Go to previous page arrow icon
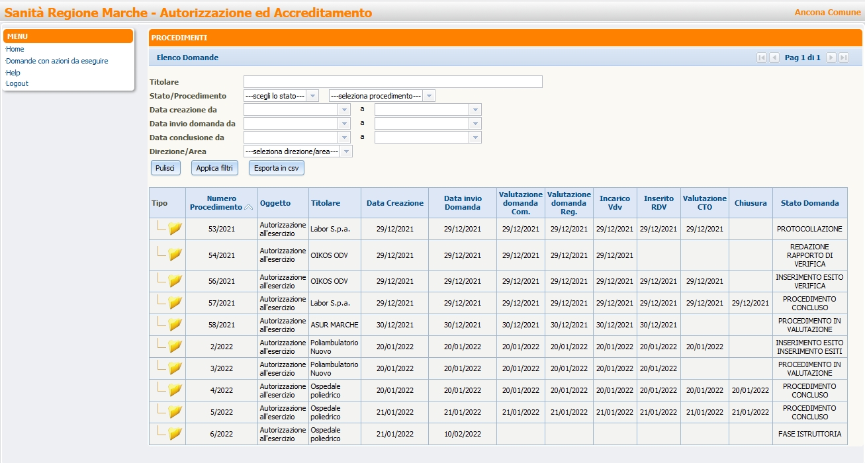Viewport: 865px width, 463px height. (774, 58)
